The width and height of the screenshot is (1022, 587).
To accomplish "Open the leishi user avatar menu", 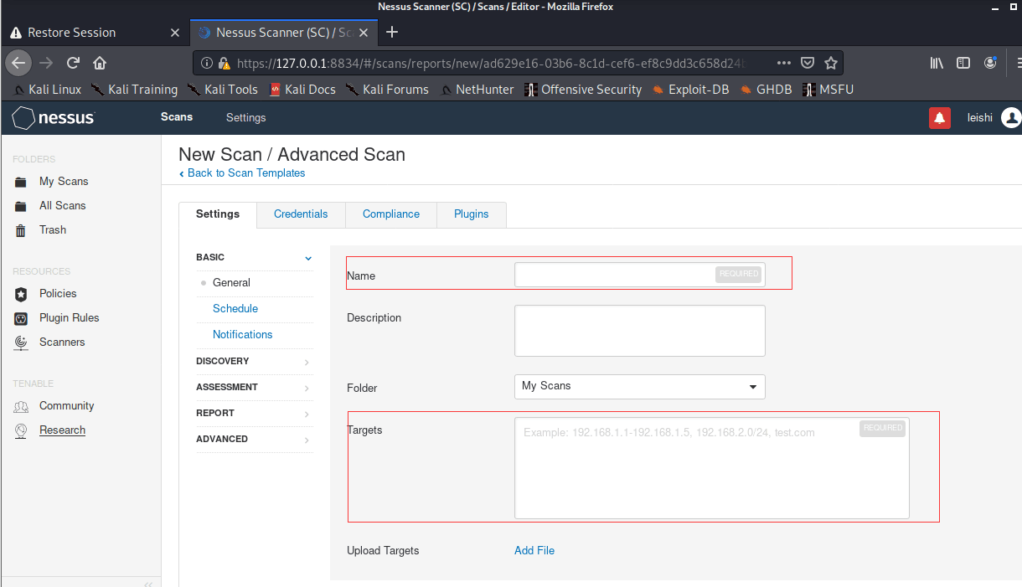I will coord(1011,118).
